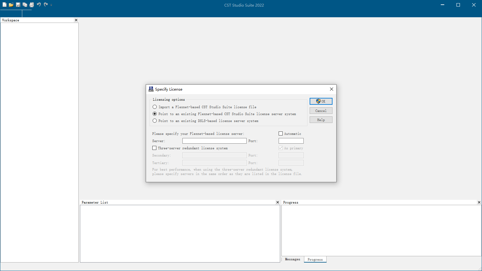Image resolution: width=482 pixels, height=271 pixels.
Task: Click the Parameter List panel title
Action: pyautogui.click(x=95, y=202)
